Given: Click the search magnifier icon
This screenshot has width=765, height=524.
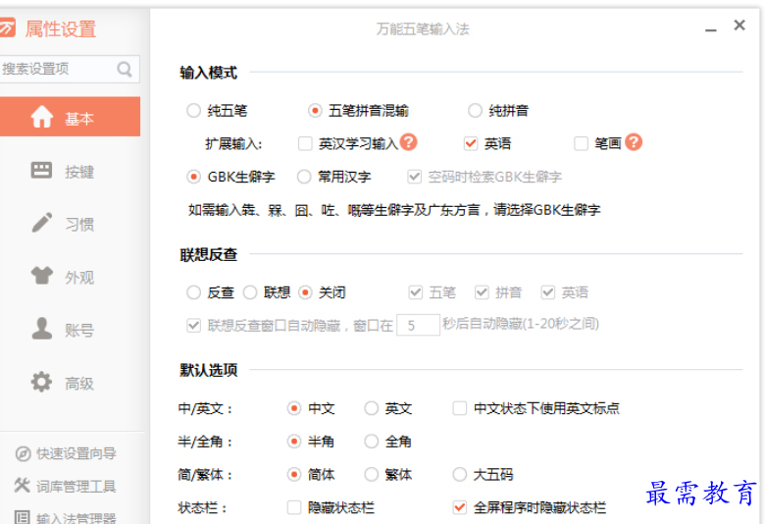Looking at the screenshot, I should tap(125, 70).
